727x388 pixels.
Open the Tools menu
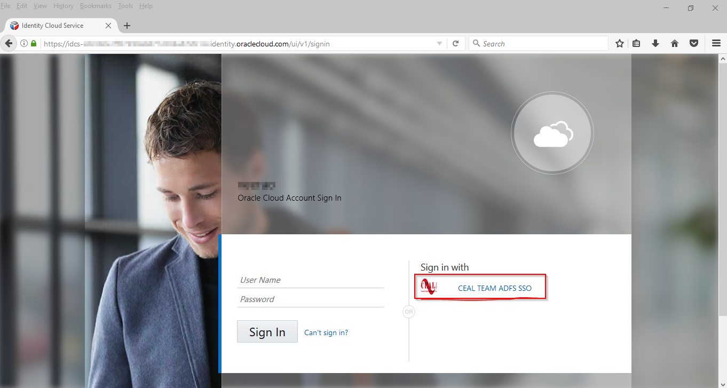click(x=125, y=6)
